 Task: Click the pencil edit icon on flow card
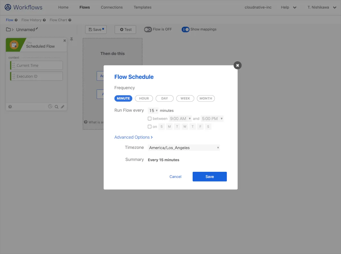click(x=63, y=107)
